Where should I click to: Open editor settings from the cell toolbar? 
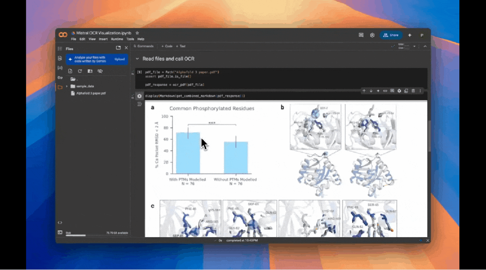pyautogui.click(x=399, y=91)
